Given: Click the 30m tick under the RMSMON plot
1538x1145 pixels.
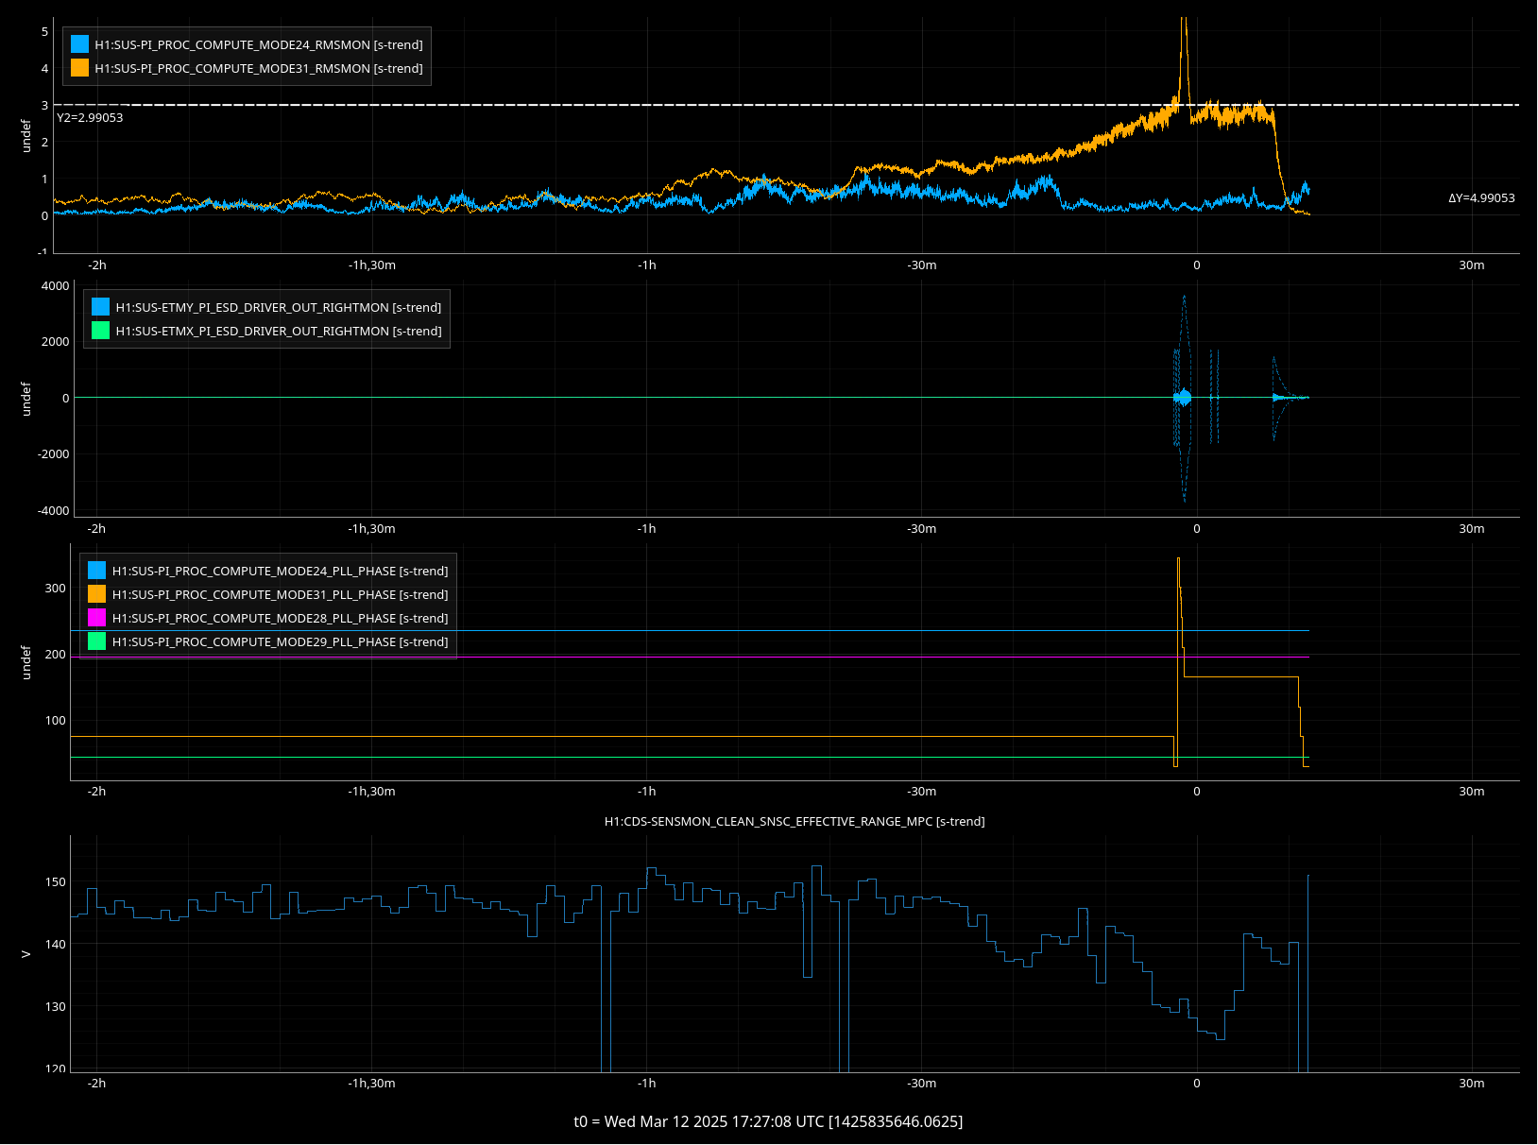Looking at the screenshot, I should [1472, 265].
